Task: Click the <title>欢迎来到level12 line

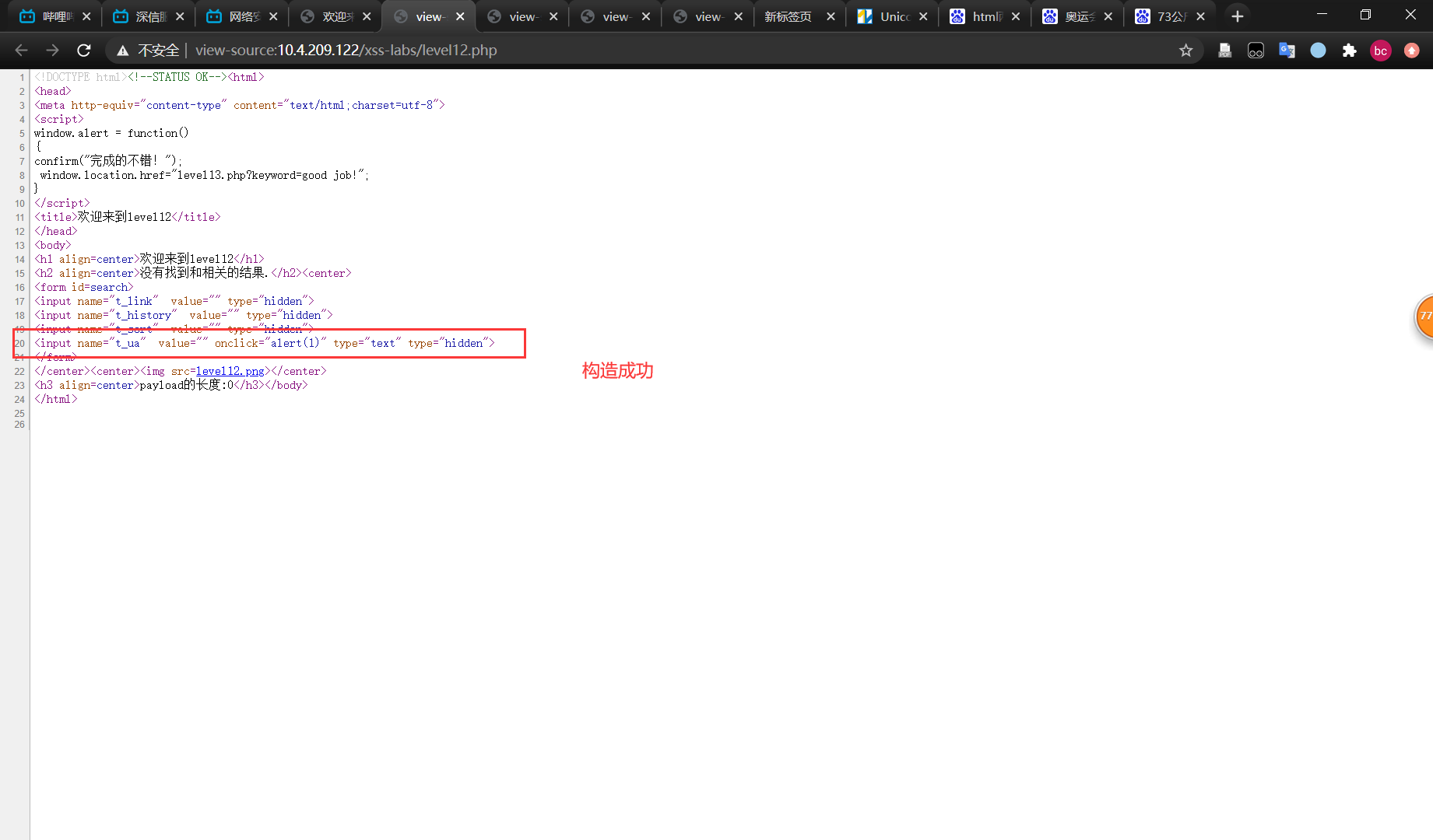Action: 128,217
